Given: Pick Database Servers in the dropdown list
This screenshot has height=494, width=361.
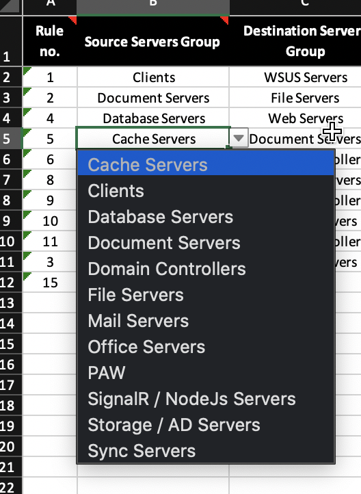Looking at the screenshot, I should (206, 217).
